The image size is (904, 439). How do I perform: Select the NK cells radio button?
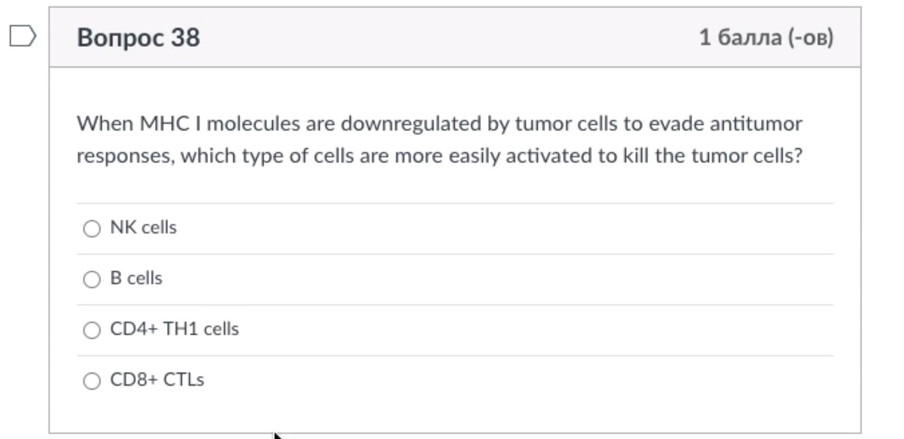click(92, 229)
